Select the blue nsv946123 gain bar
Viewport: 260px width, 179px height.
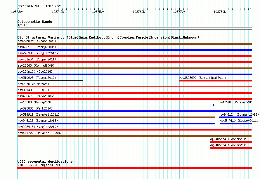(x=116, y=124)
